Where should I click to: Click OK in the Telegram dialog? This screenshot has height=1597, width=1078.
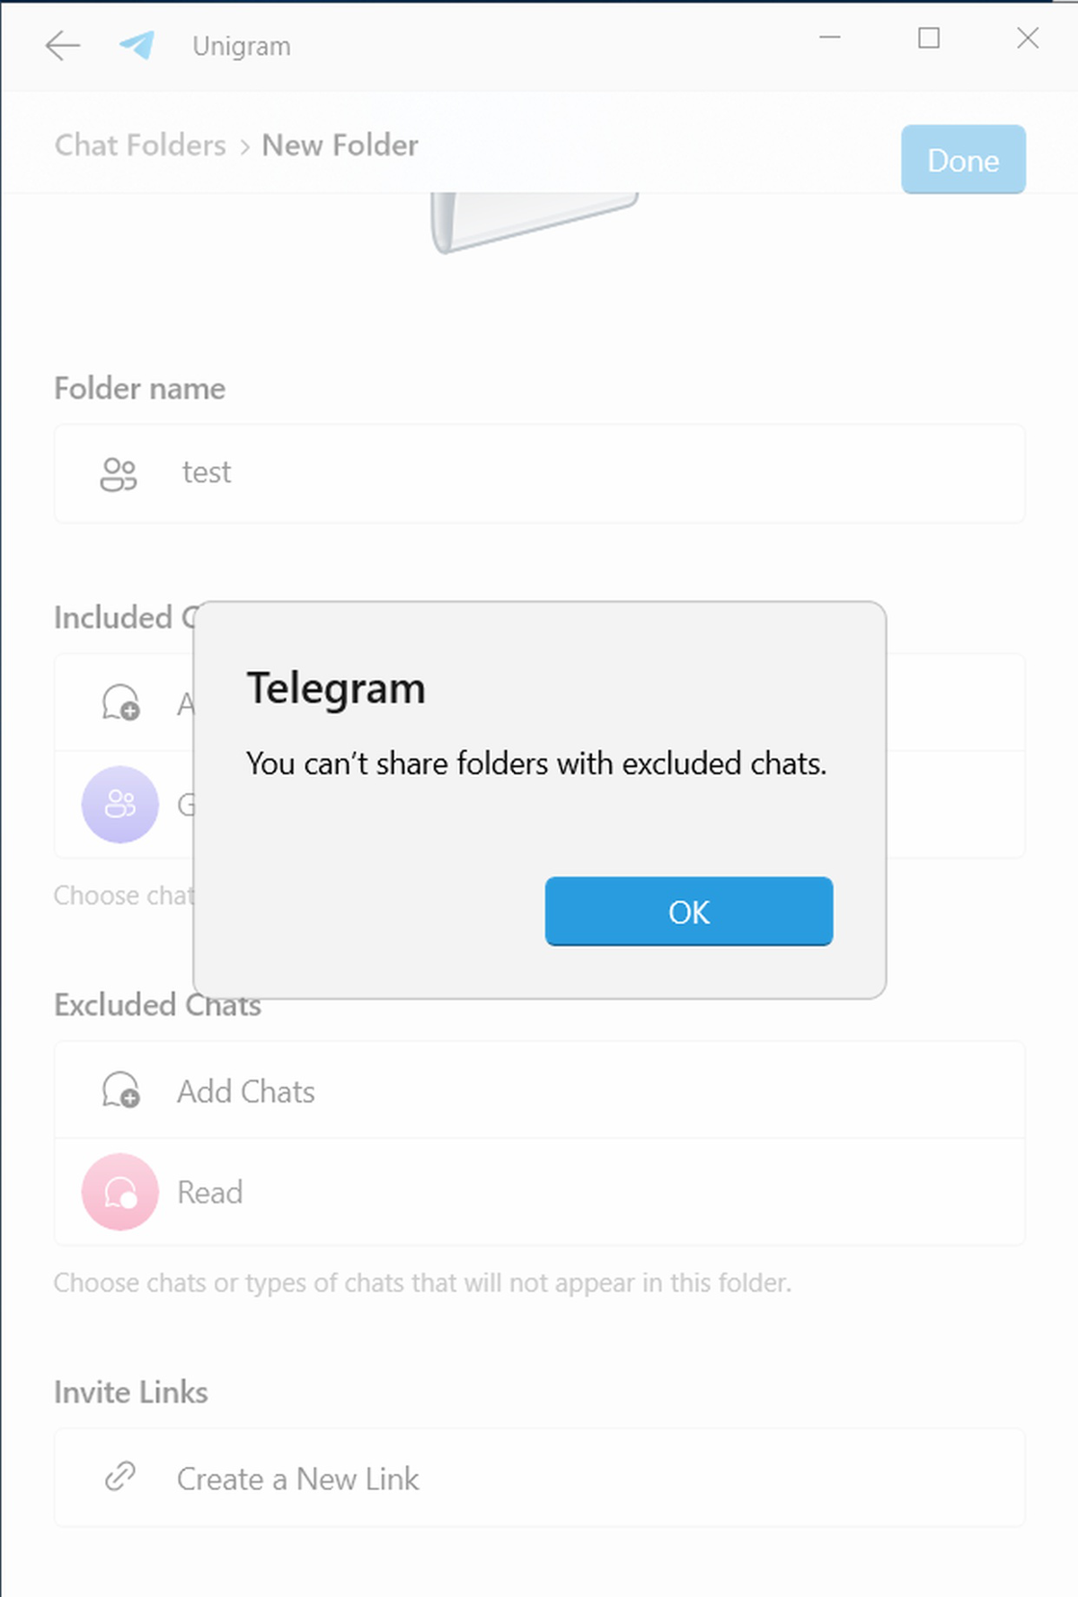pyautogui.click(x=689, y=911)
